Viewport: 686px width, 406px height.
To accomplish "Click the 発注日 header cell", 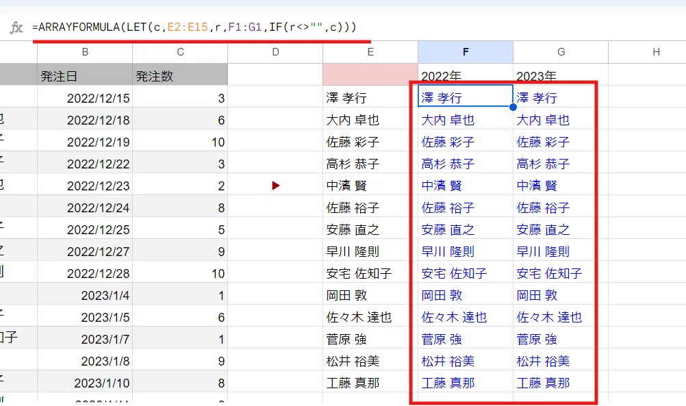I will 85,75.
